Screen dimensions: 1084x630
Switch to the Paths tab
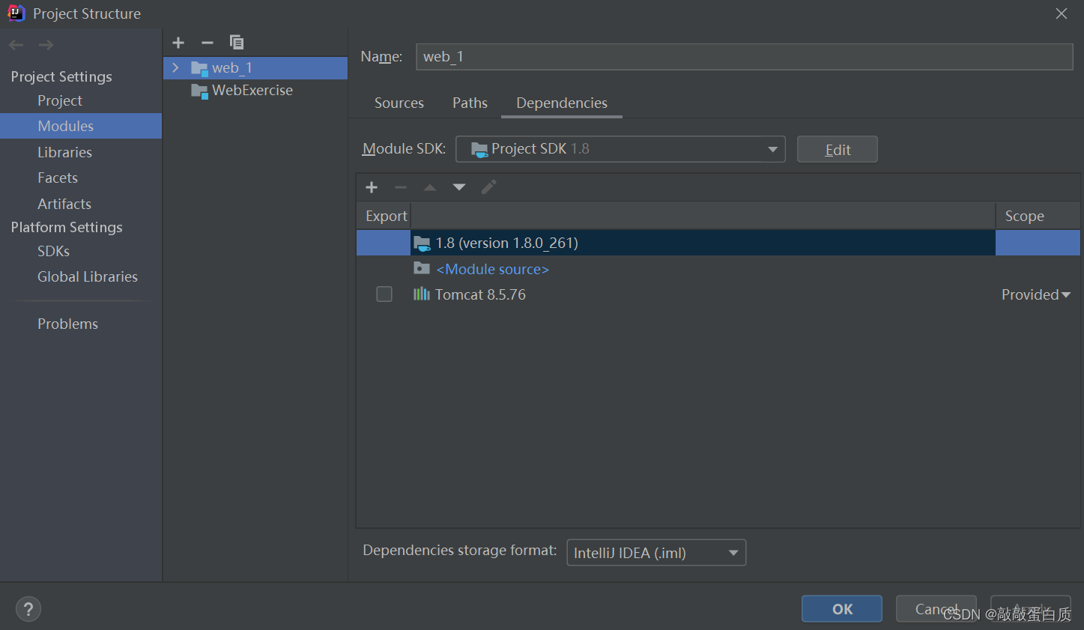tap(470, 103)
